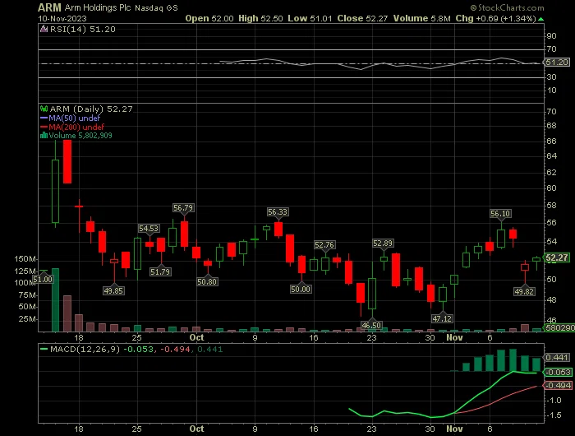Viewport: 575px width, 436px height.
Task: Click the 49.85 low price label
Action: coord(113,291)
